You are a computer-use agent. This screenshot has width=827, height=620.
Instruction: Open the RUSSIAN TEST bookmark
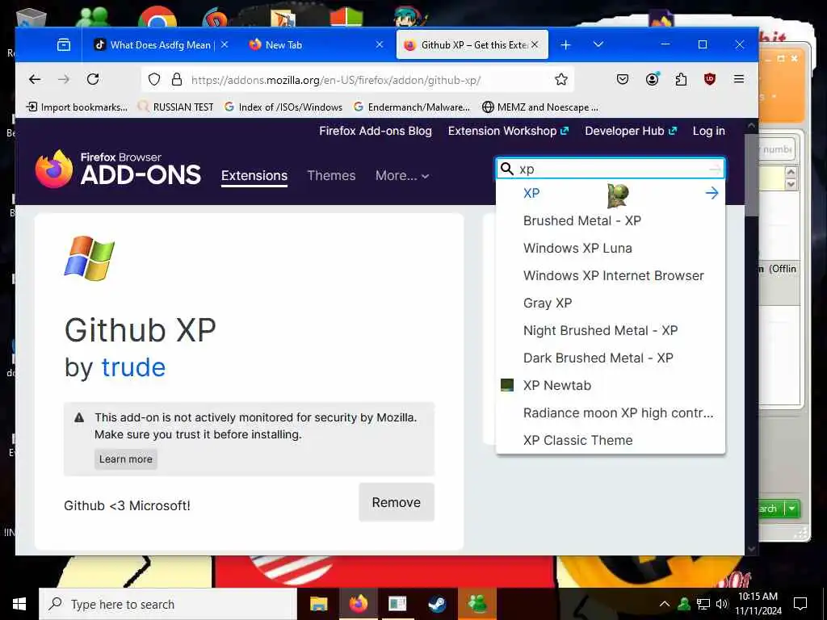(175, 107)
